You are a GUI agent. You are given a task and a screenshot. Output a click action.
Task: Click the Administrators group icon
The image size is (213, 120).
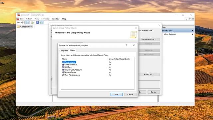pyautogui.click(x=63, y=72)
